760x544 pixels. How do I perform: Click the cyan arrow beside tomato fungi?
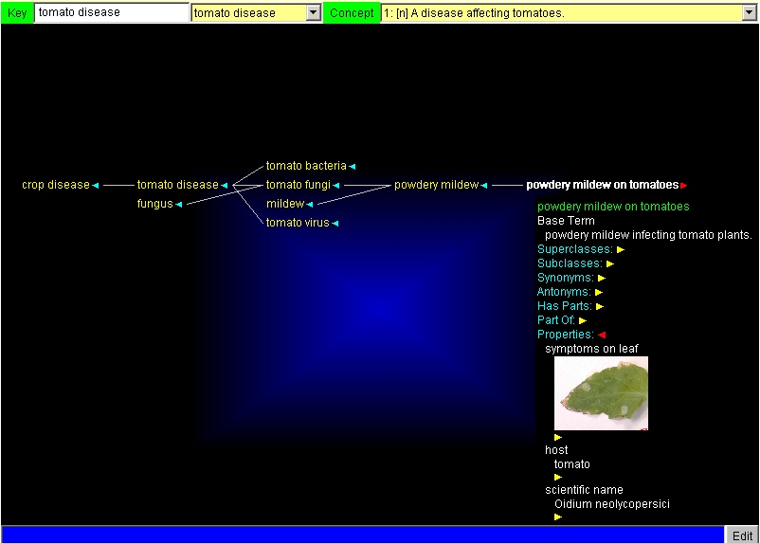click(336, 185)
